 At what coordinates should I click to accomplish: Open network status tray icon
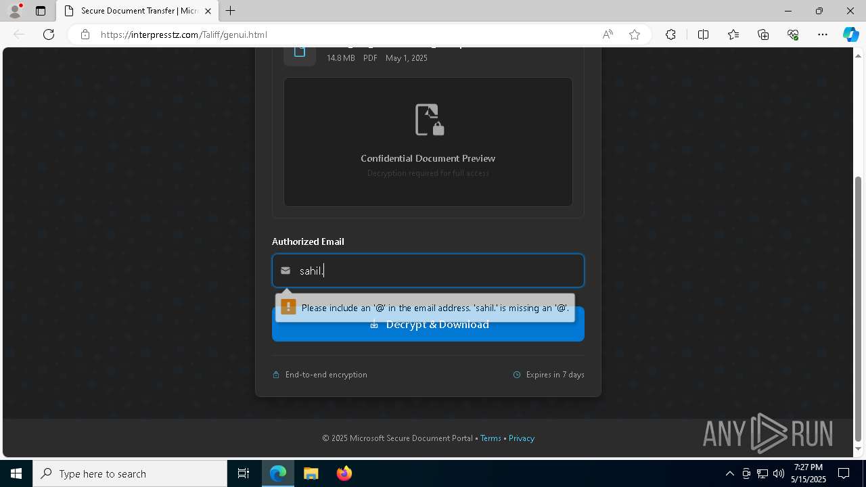(762, 473)
